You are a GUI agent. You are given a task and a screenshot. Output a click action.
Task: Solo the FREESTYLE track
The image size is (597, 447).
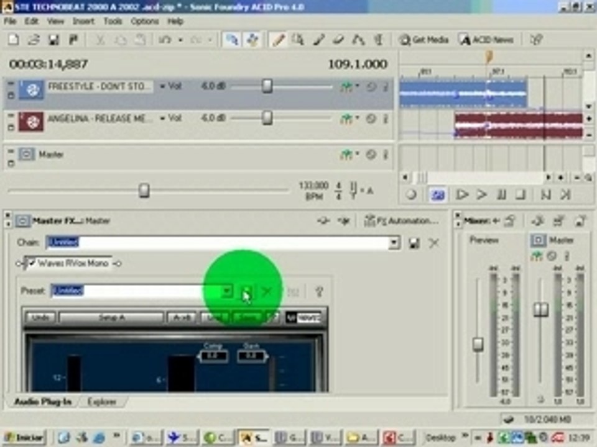click(386, 87)
